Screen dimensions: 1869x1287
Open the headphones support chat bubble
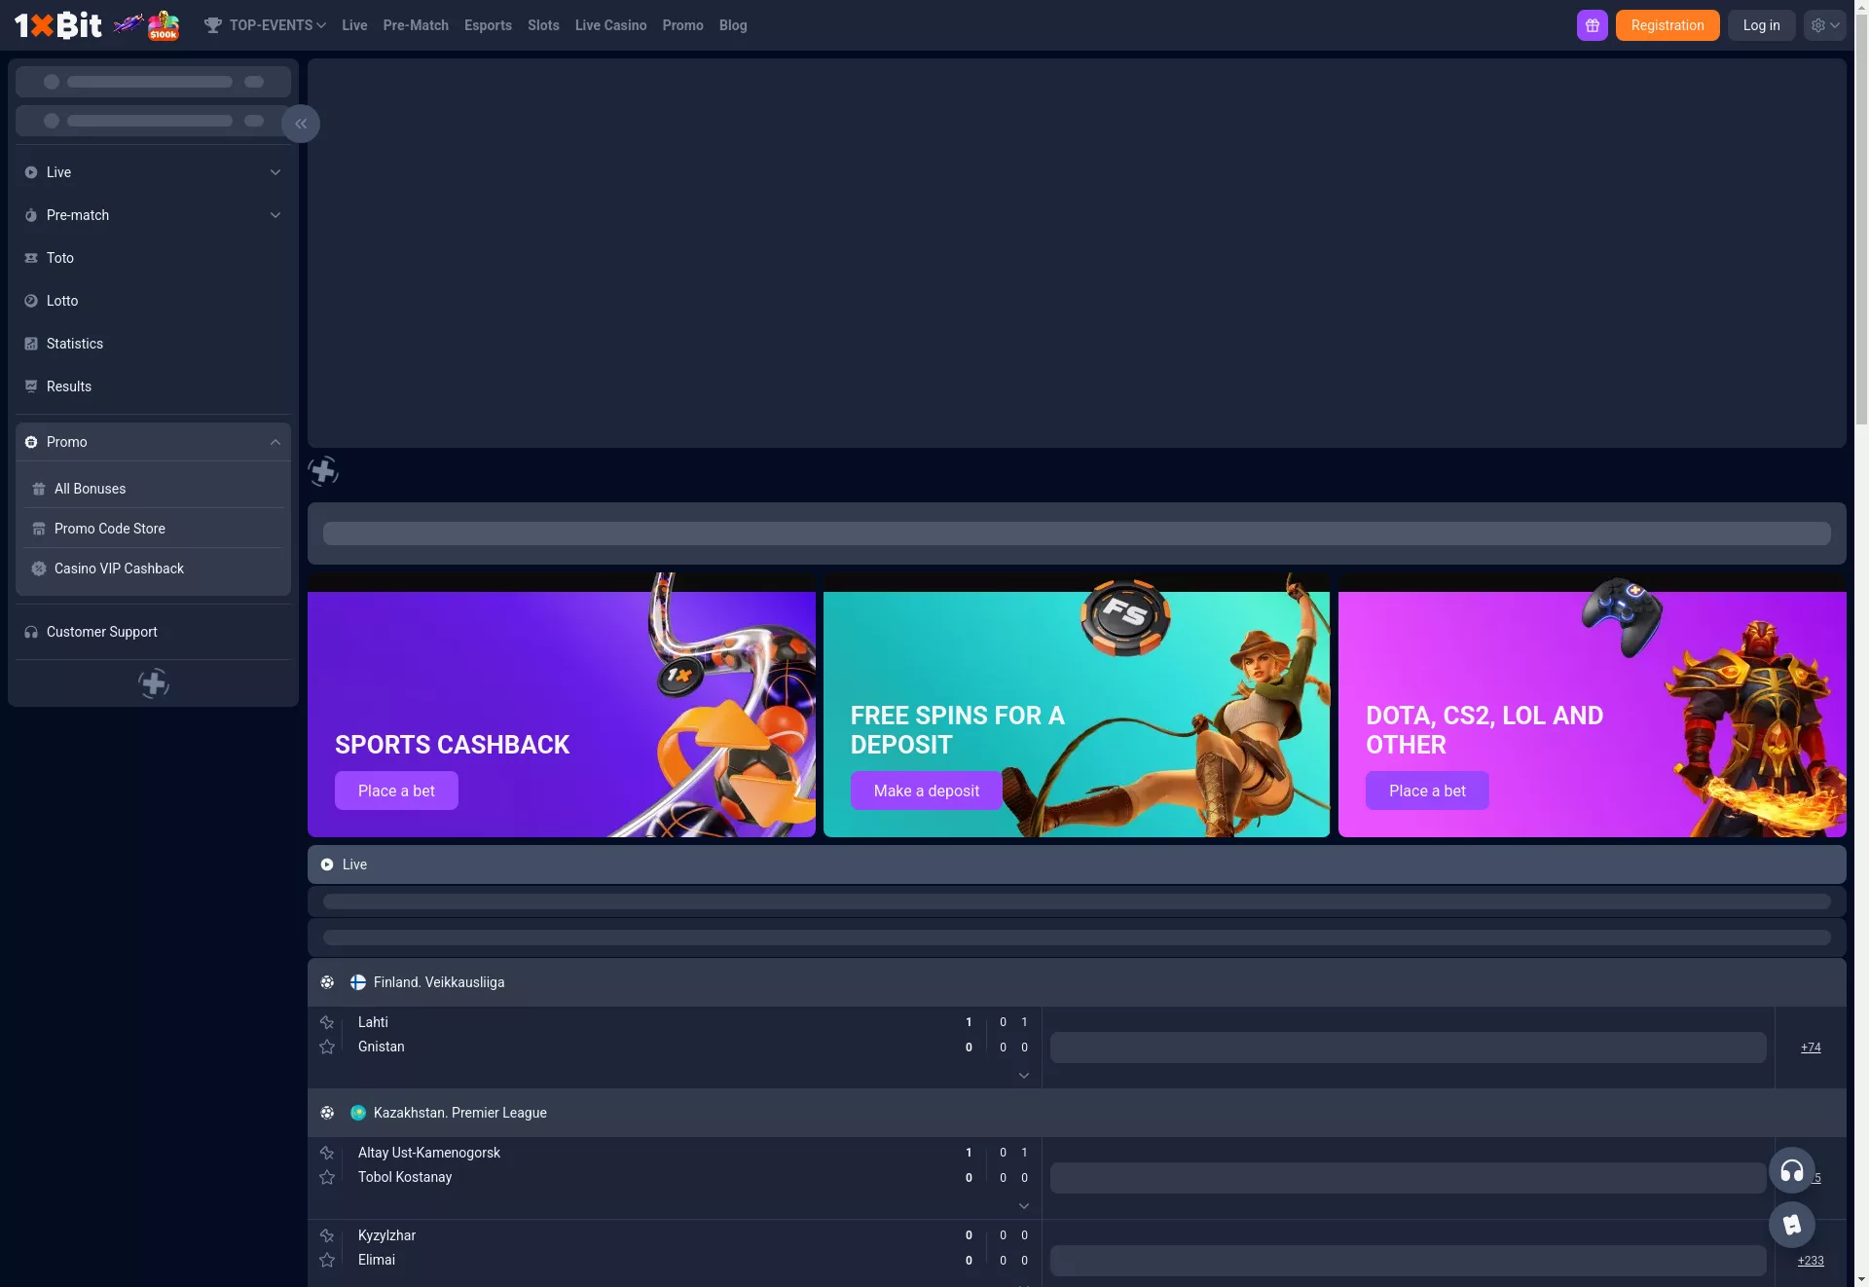tap(1791, 1170)
